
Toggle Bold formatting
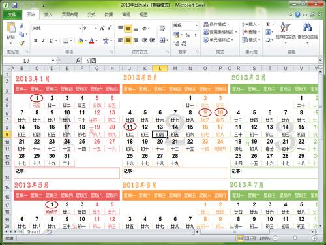coord(36,41)
